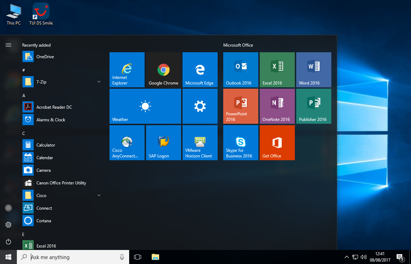411x264 pixels.
Task: Click the letter C group header
Action: (x=24, y=134)
